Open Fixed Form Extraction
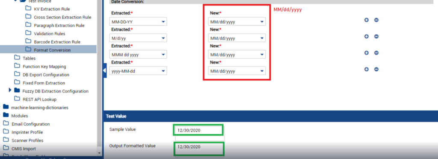 point(44,83)
